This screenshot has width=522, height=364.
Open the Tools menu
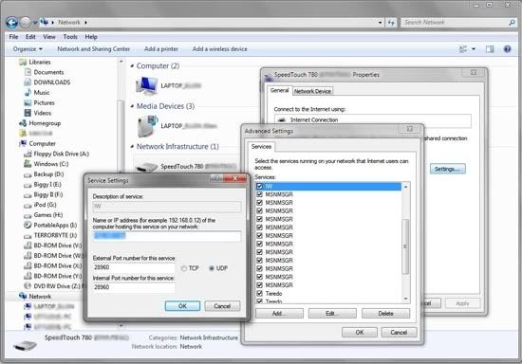[x=70, y=37]
